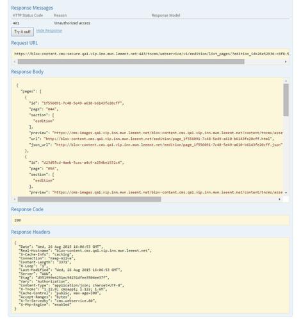Viewport: 301px width, 321px height.
Task: Click the Response Body horizontal scrollbar thumb
Action: coord(89,199)
